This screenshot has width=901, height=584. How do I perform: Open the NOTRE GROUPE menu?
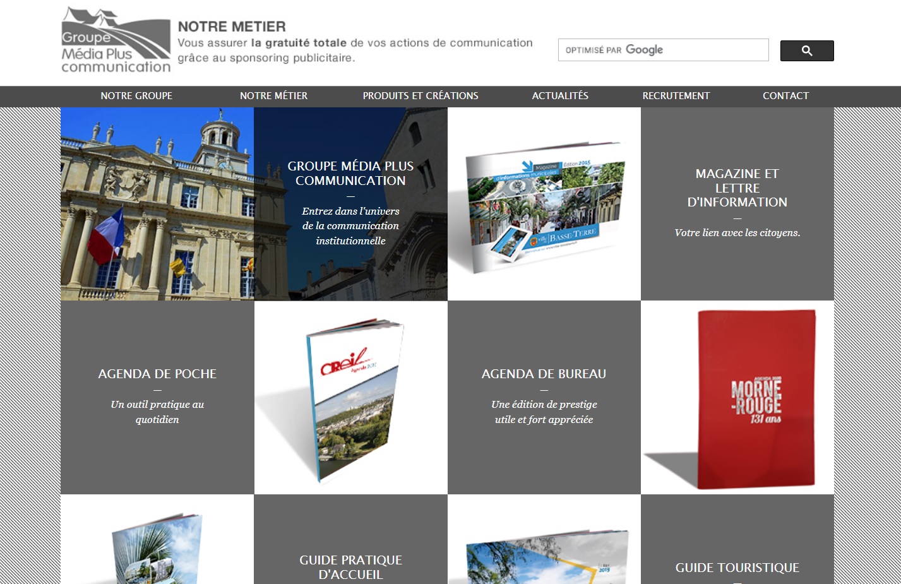136,96
